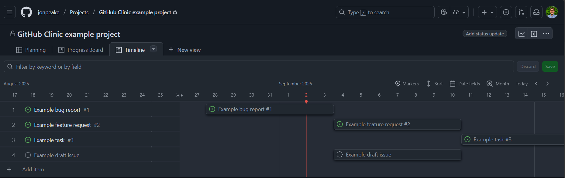Image resolution: width=565 pixels, height=178 pixels.
Task: Click the red today marker on date 2
Action: [x=306, y=101]
